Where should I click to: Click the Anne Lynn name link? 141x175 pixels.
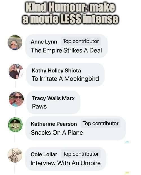(44, 42)
